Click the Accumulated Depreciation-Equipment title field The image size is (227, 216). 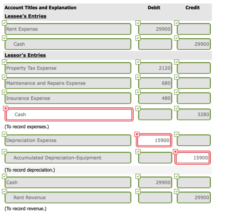pos(68,158)
